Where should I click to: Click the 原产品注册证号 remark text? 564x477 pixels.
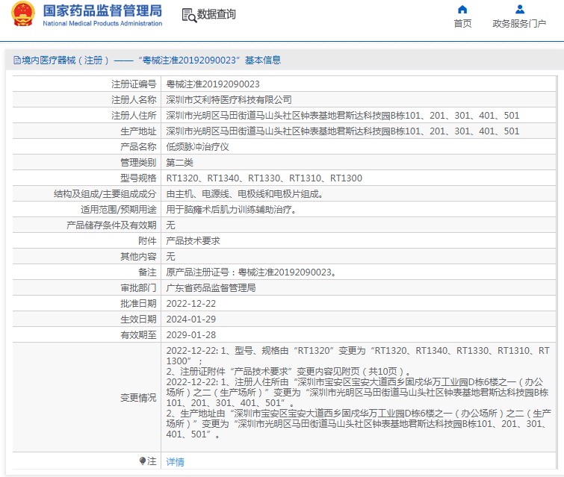pos(251,272)
